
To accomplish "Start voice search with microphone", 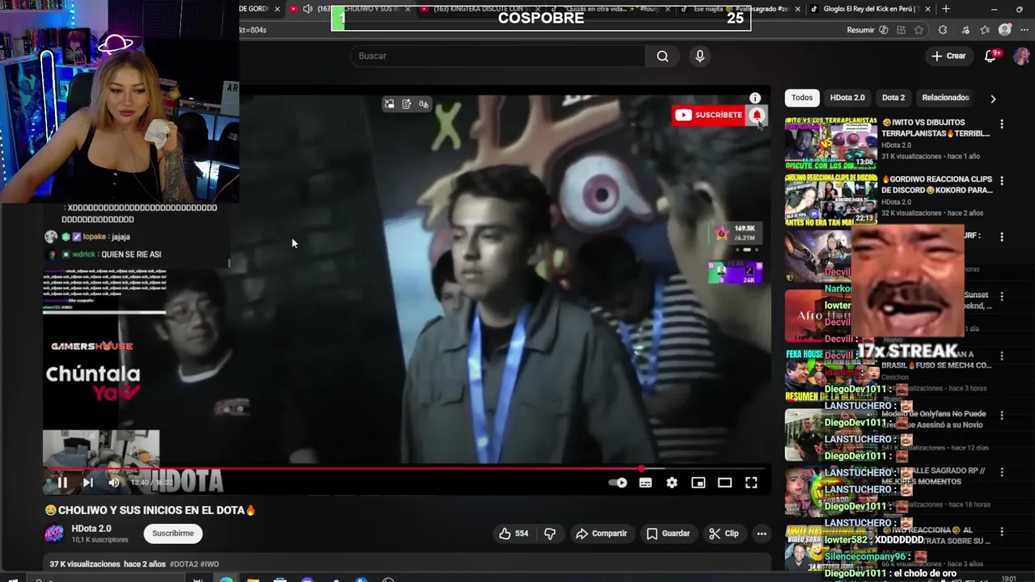I will [700, 56].
